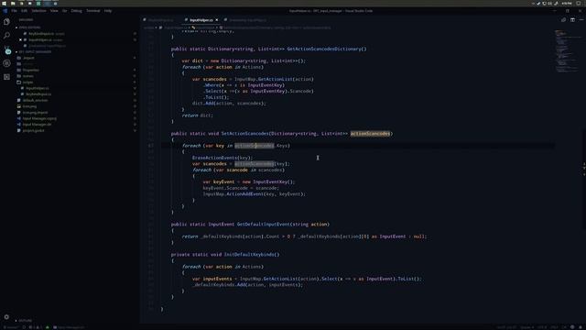586x330 pixels.
Task: Open project.godot file
Action: tap(33, 130)
